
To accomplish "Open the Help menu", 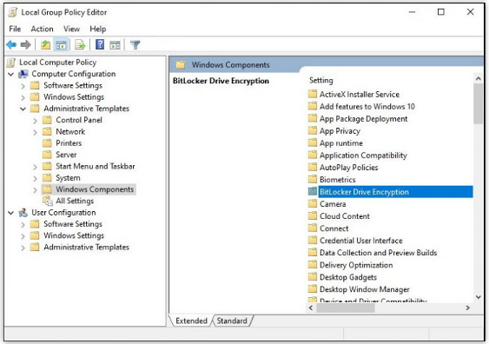I will [x=98, y=29].
